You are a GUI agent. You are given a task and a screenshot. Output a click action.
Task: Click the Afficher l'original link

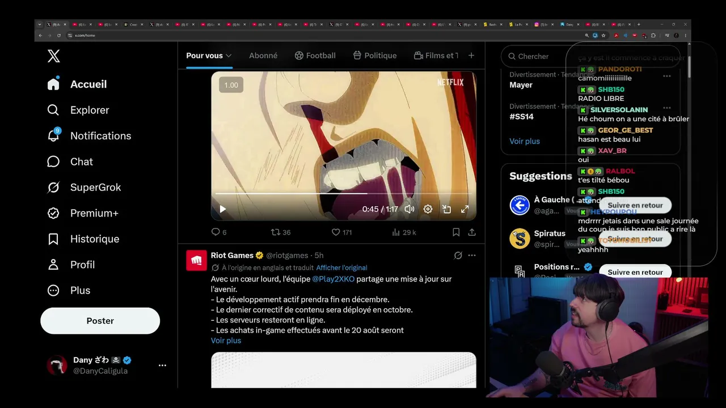[x=341, y=267]
